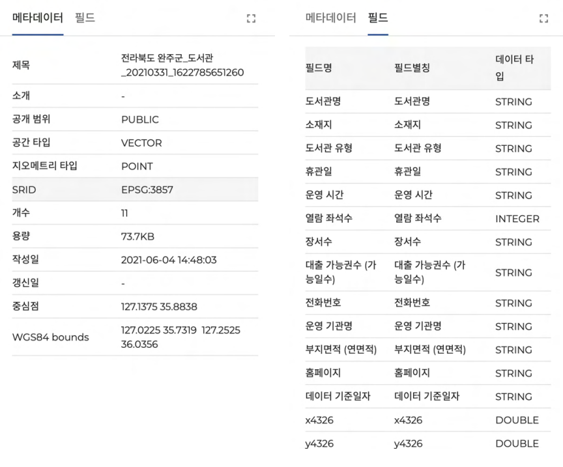The height and width of the screenshot is (467, 563).
Task: Click the 용량 value 73.7KB
Action: click(x=137, y=236)
